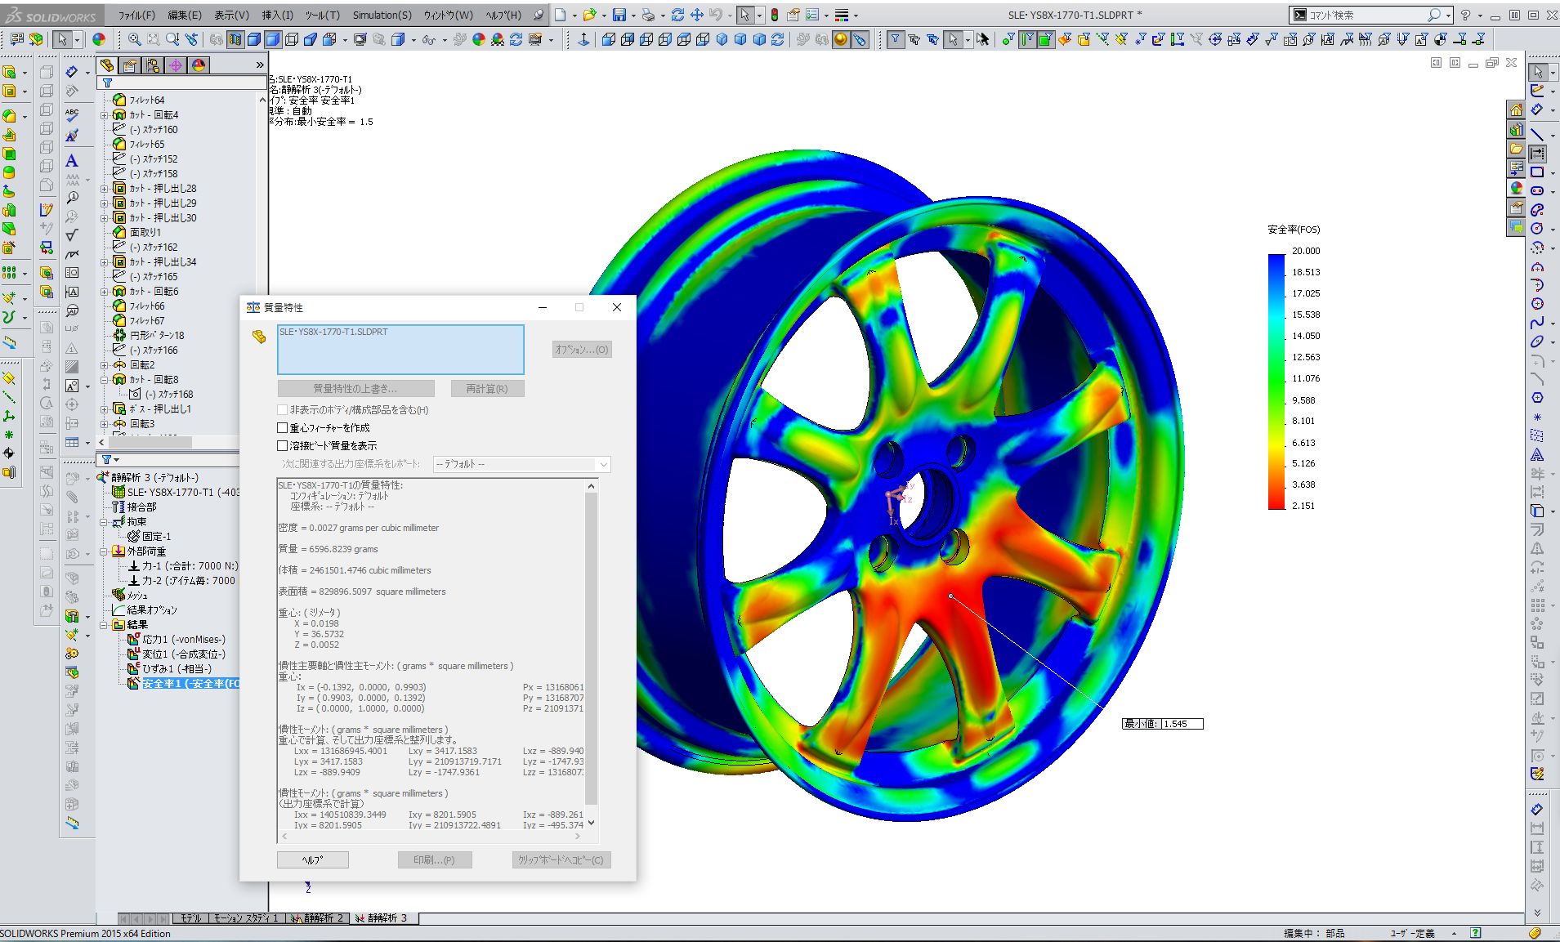This screenshot has height=942, width=1560.
Task: Click the Open folder icon
Action: point(588,15)
